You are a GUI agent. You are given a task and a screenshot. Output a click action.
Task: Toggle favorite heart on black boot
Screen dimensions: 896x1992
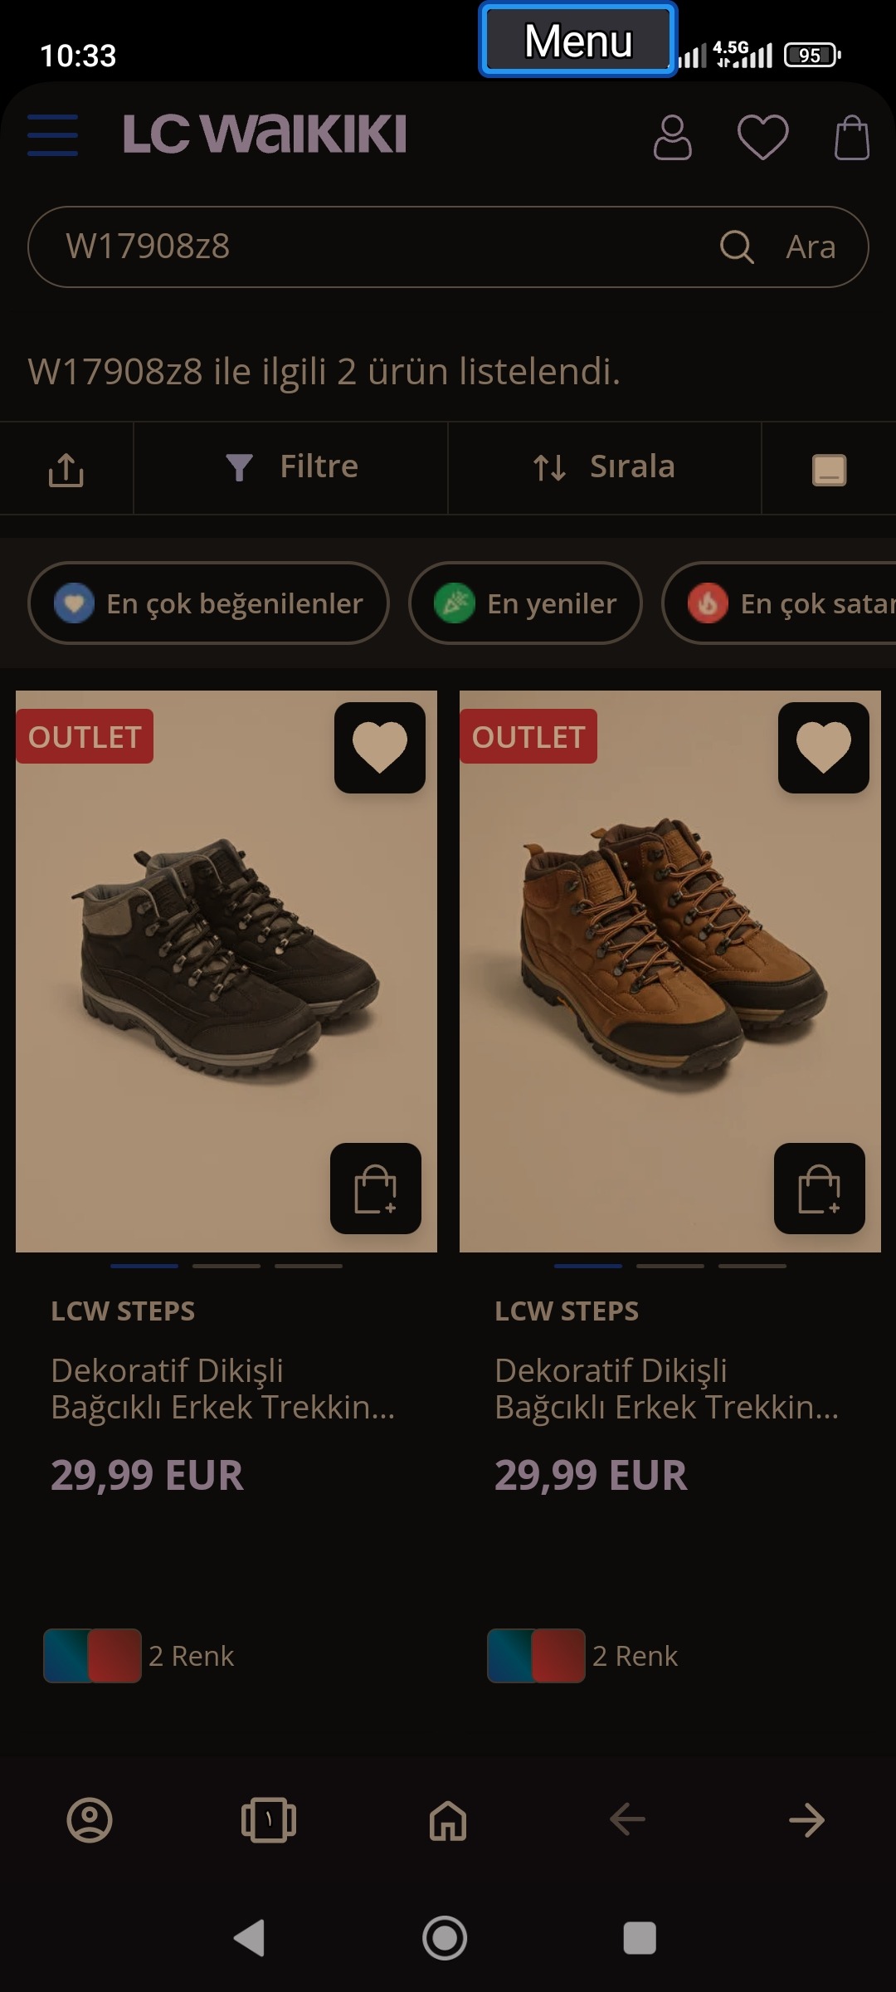[380, 748]
